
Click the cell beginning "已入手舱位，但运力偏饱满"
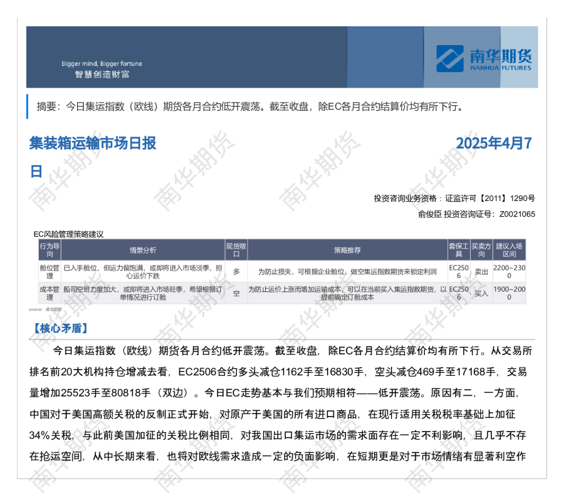(143, 272)
